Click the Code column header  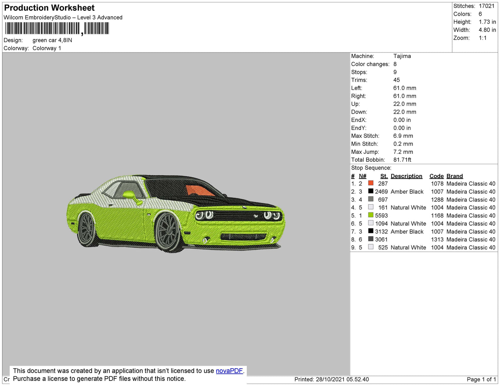pos(436,176)
